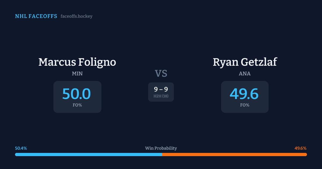322x169 pixels.
Task: Select the Marcus Foligno player name
Action: tap(77, 62)
